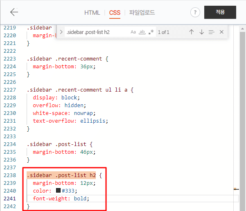Click the 적용 apply button
Screen dimensions: 246x211
point(220,12)
